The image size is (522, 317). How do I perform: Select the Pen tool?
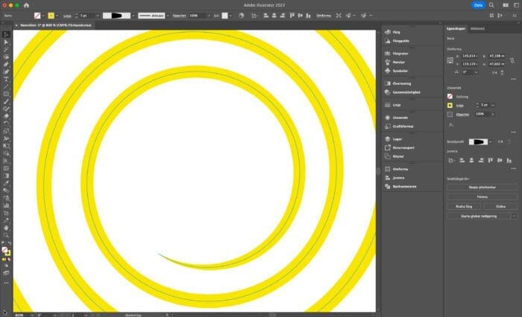pyautogui.click(x=6, y=64)
